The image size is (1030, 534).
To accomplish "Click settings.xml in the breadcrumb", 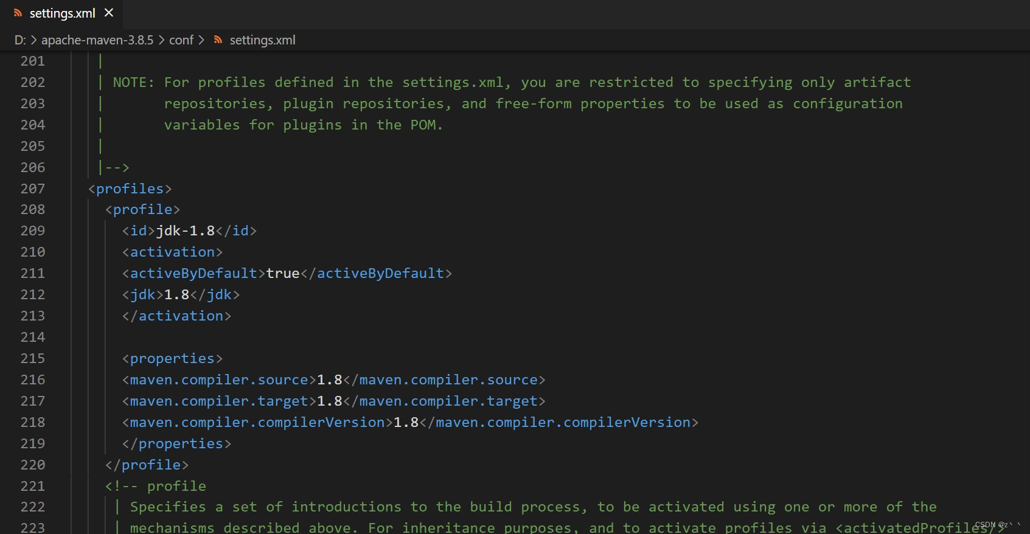I will click(262, 40).
